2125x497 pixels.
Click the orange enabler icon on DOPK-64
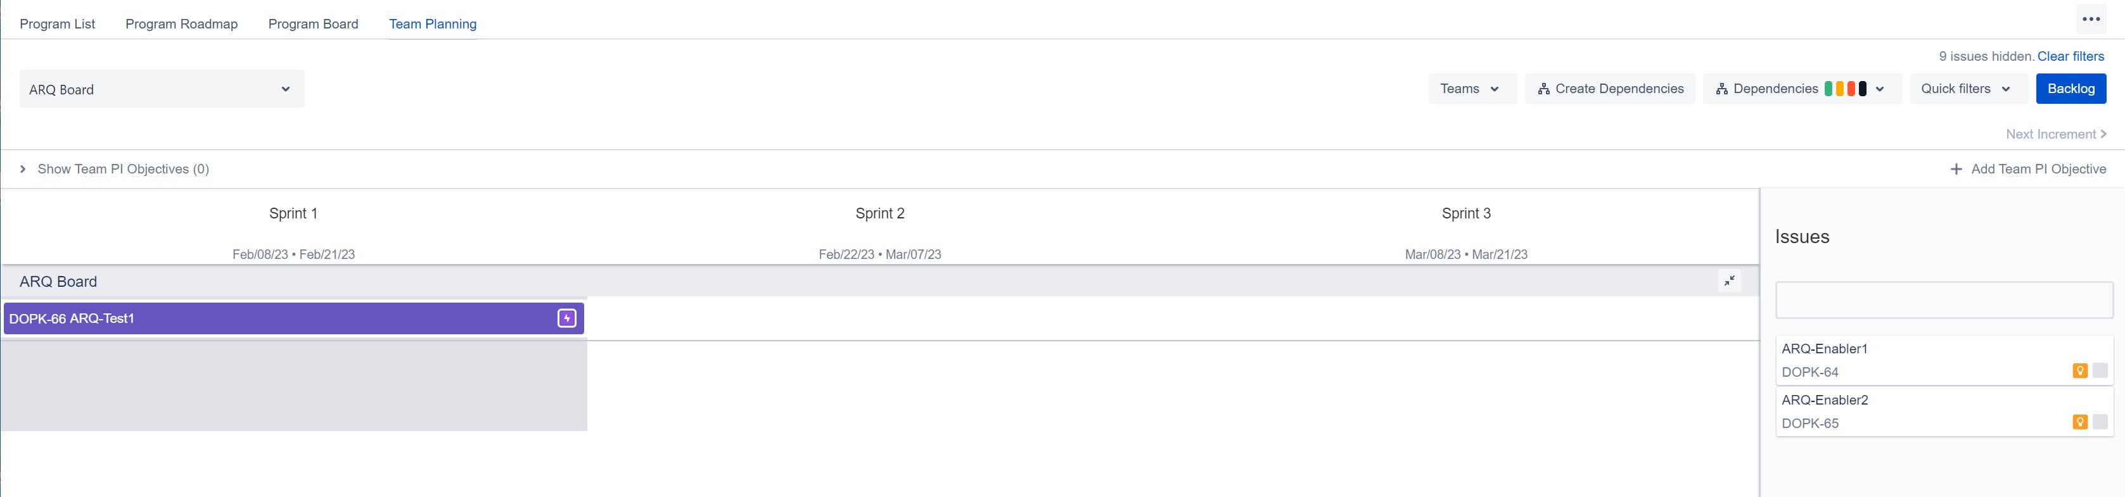point(2079,371)
